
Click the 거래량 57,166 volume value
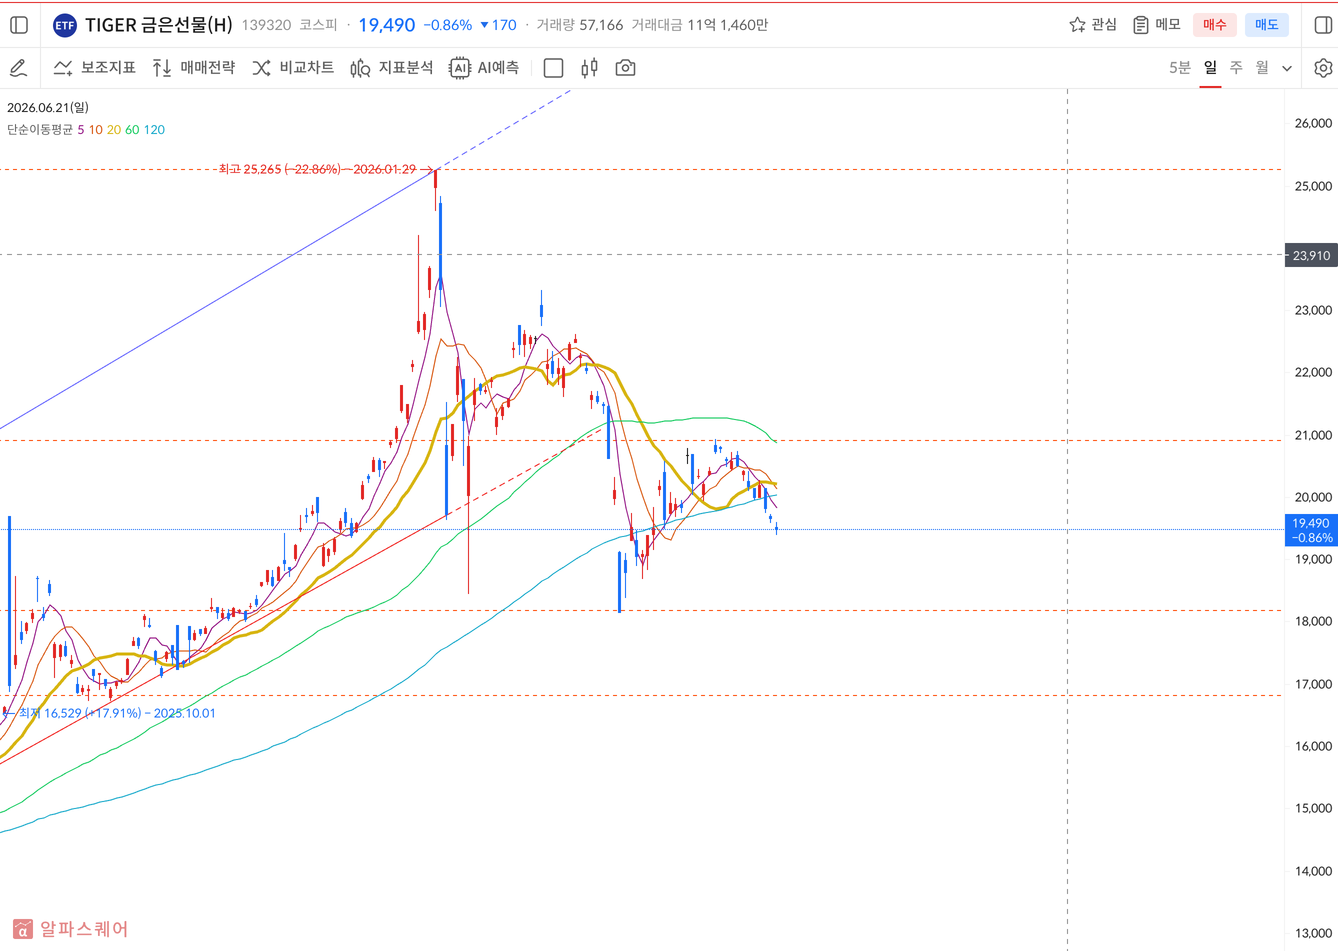pyautogui.click(x=579, y=25)
